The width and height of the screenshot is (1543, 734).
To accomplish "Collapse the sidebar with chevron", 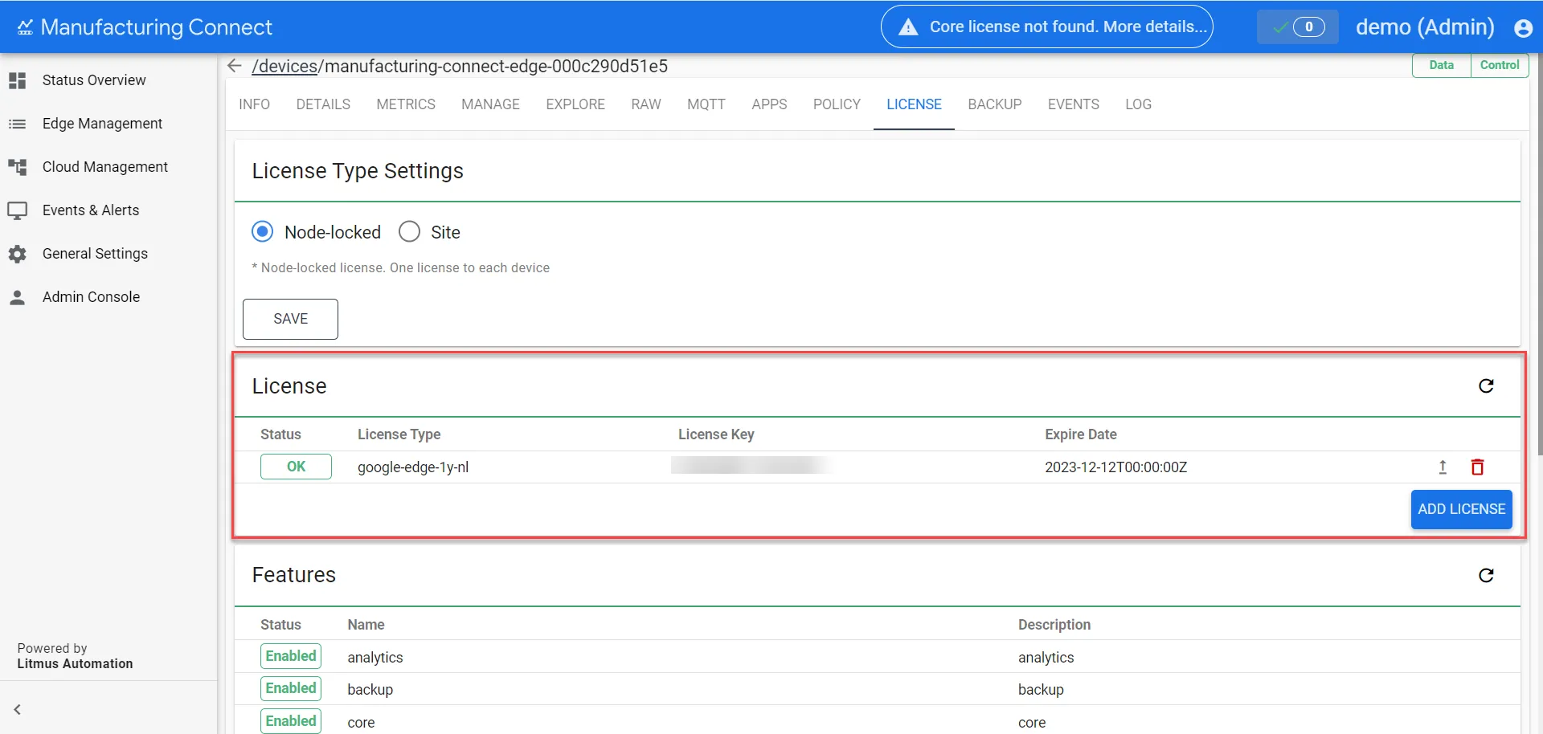I will [x=17, y=710].
